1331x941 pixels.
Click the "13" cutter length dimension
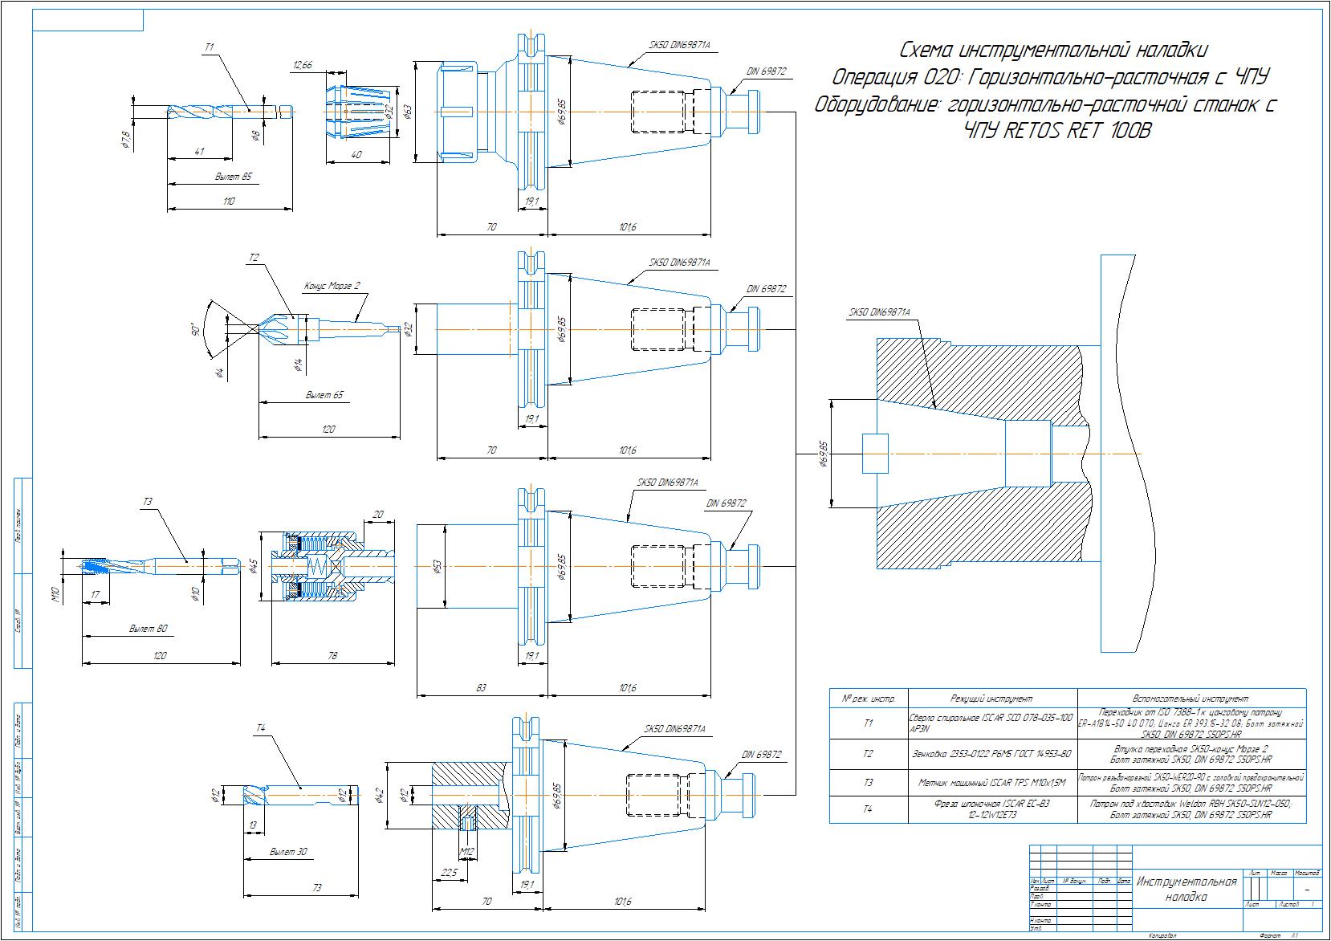click(254, 825)
